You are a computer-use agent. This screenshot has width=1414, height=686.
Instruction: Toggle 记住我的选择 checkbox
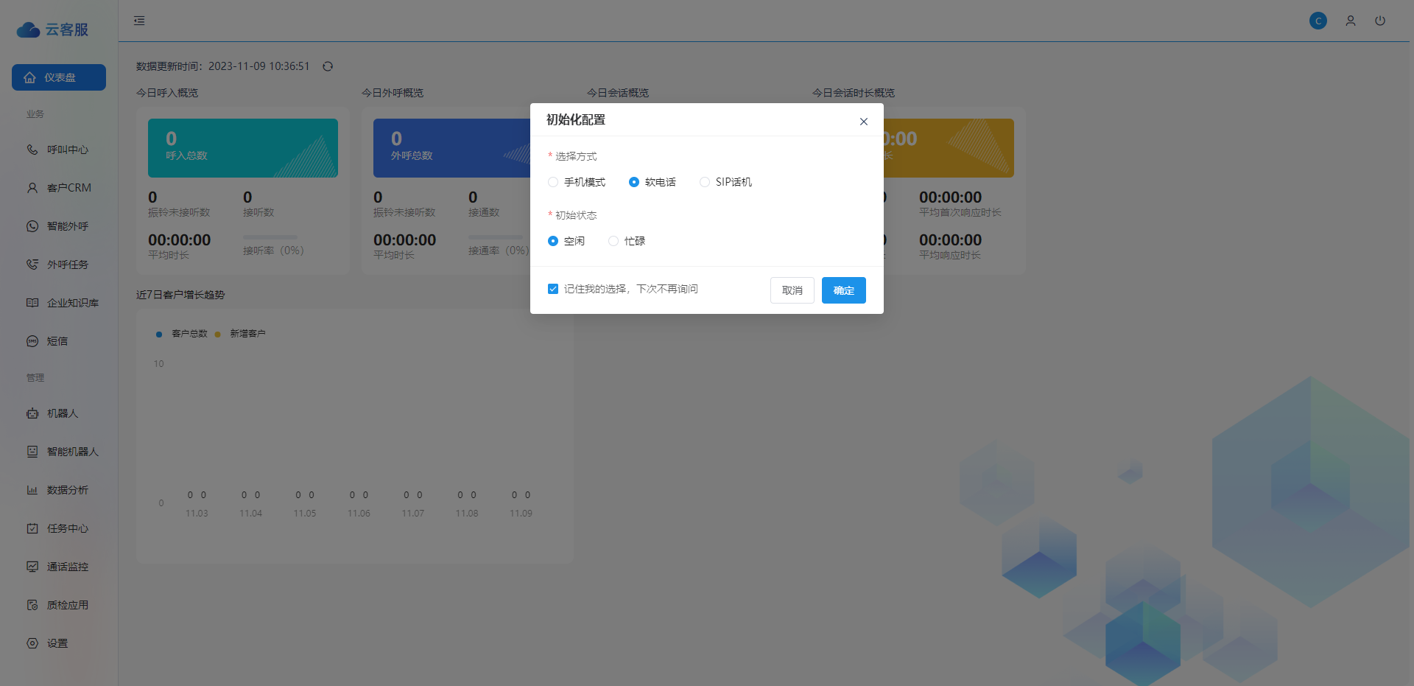(x=553, y=289)
